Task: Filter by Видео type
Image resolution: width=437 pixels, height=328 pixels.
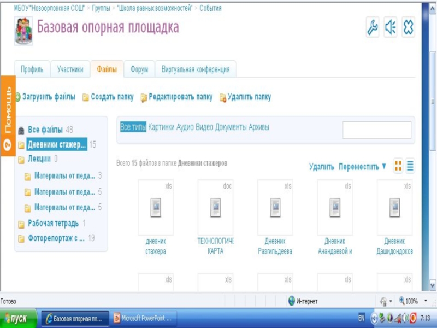Action: tap(204, 127)
